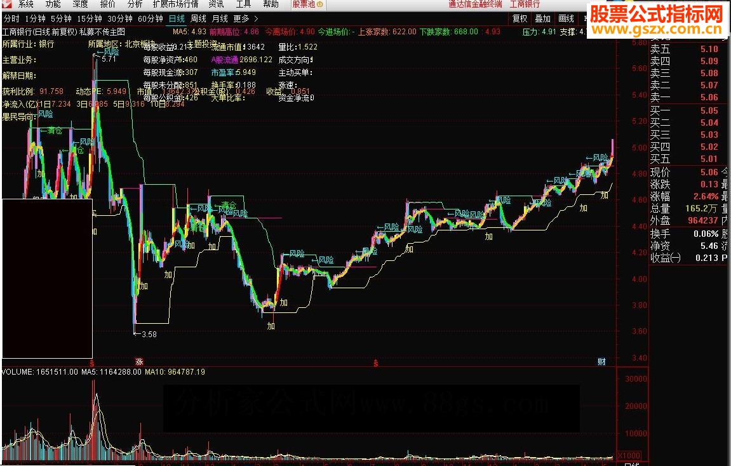Open the 功能 menu

pyautogui.click(x=53, y=4)
